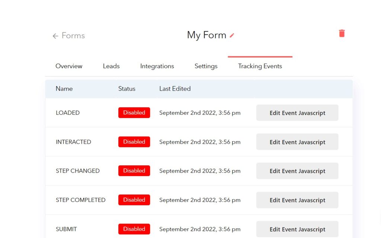Click the Last Edited date for LOADED
Image resolution: width=381 pixels, height=238 pixels.
tap(200, 113)
